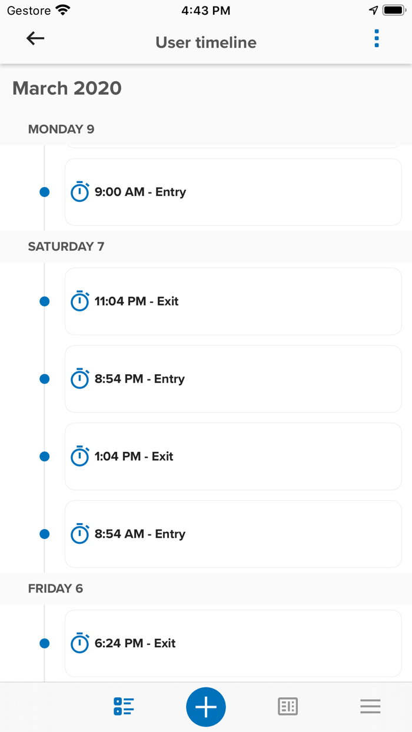The image size is (412, 732).
Task: Toggle the timeline dot next to 11:04 PM Exit
Action: (44, 301)
